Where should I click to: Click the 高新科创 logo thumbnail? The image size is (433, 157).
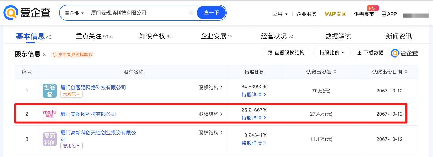click(50, 139)
